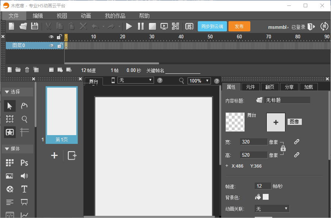Image resolution: width=331 pixels, height=218 pixels.
Task: Toggle the width-height aspect ratio lock
Action: [x=283, y=149]
